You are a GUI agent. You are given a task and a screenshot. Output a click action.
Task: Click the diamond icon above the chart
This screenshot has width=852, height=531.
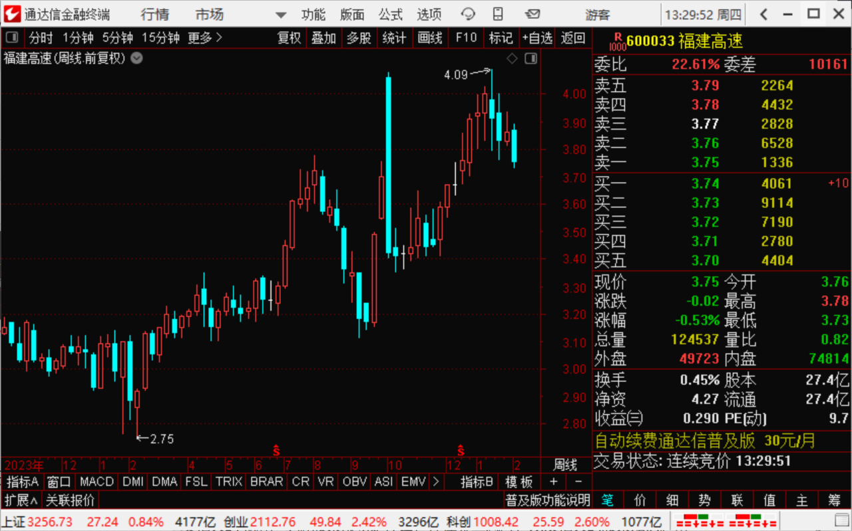coord(512,58)
